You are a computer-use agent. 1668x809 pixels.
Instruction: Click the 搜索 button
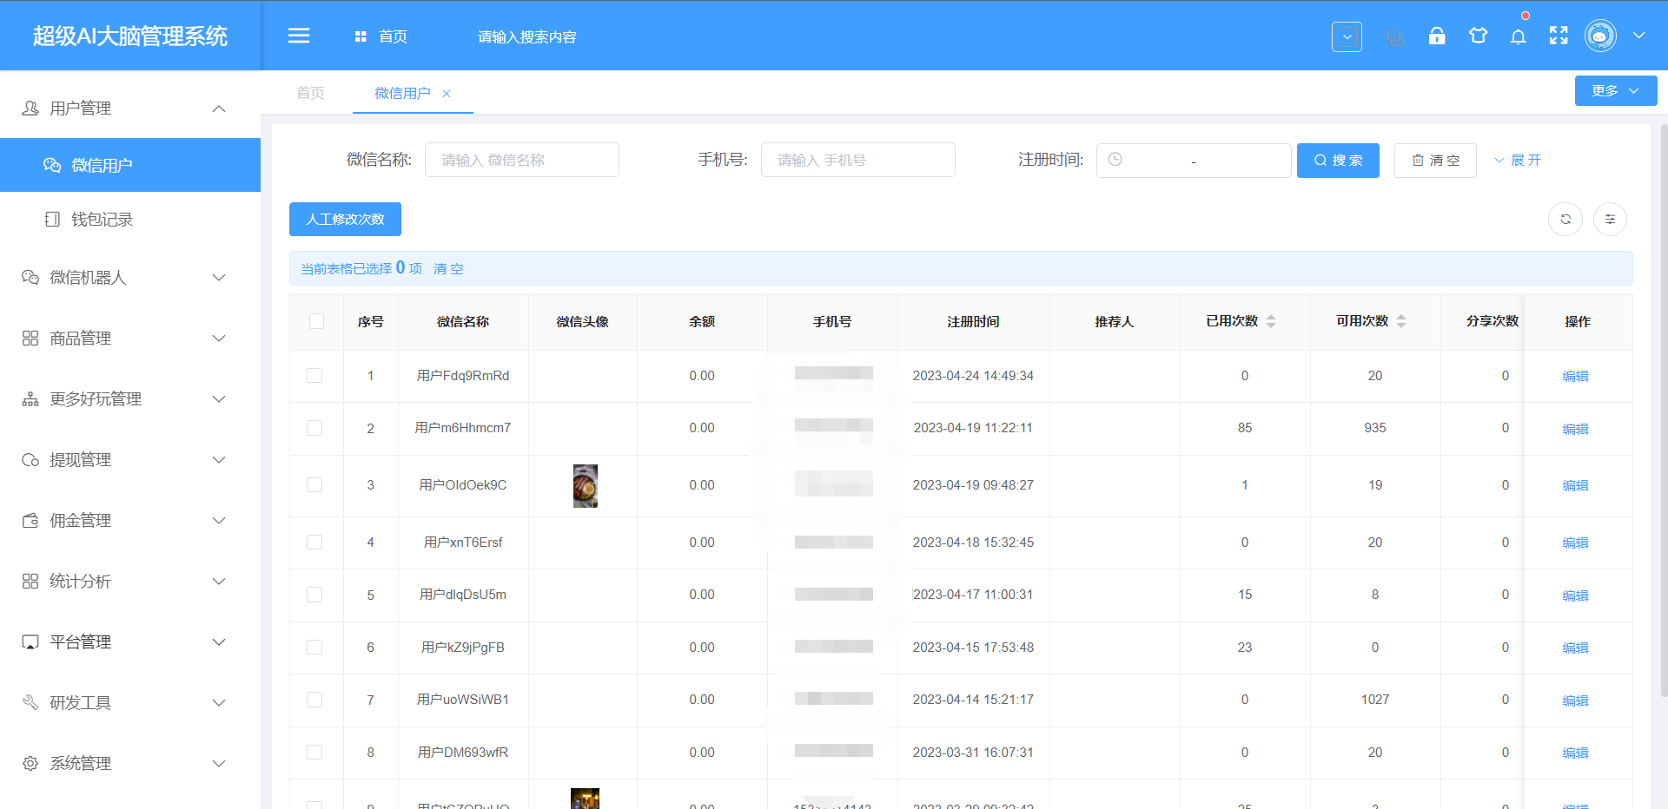click(1338, 161)
